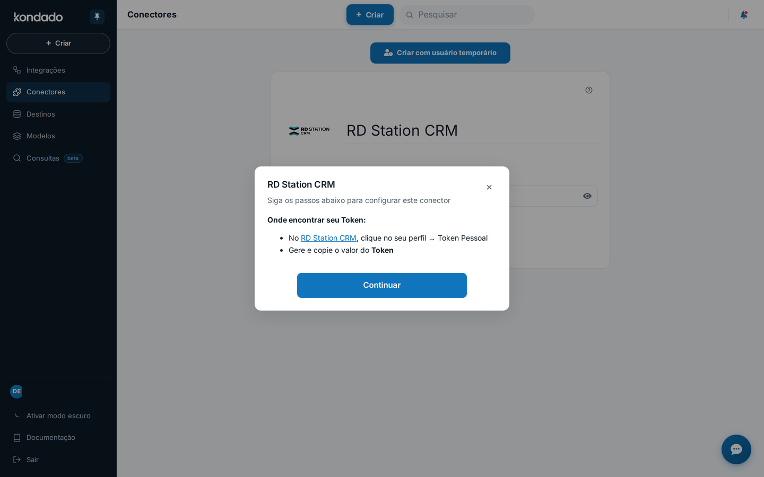Screen dimensions: 764x477
Task: Focus the Pesquisar search field
Action: (467, 15)
